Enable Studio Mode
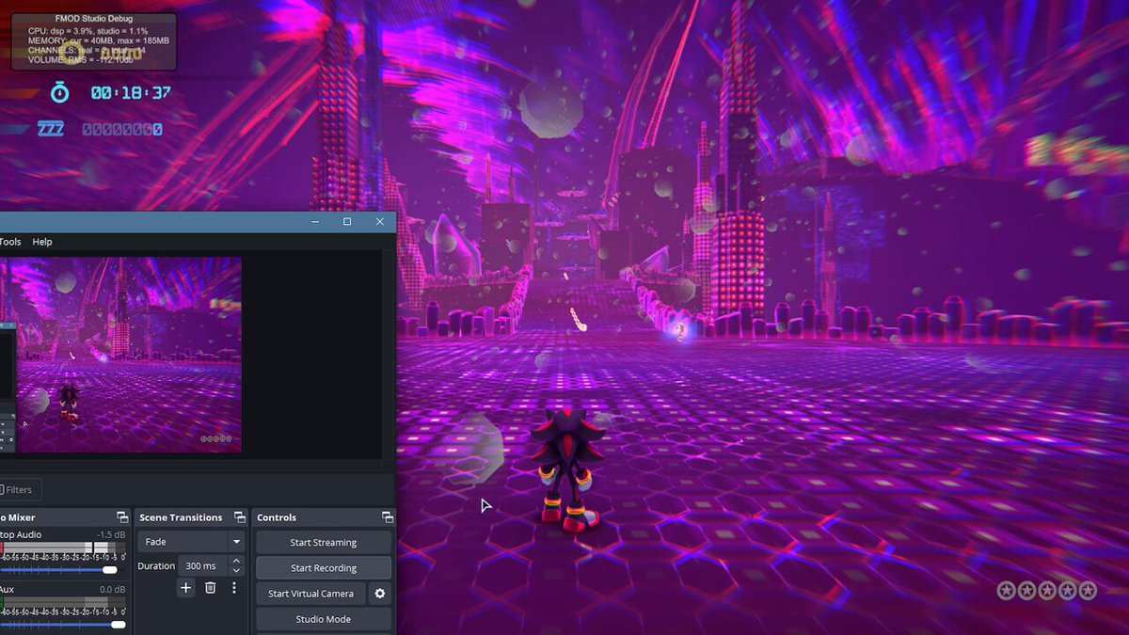 click(324, 619)
